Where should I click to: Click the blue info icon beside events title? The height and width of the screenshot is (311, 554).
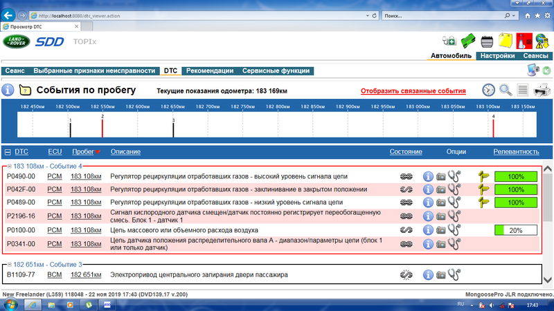[8, 90]
